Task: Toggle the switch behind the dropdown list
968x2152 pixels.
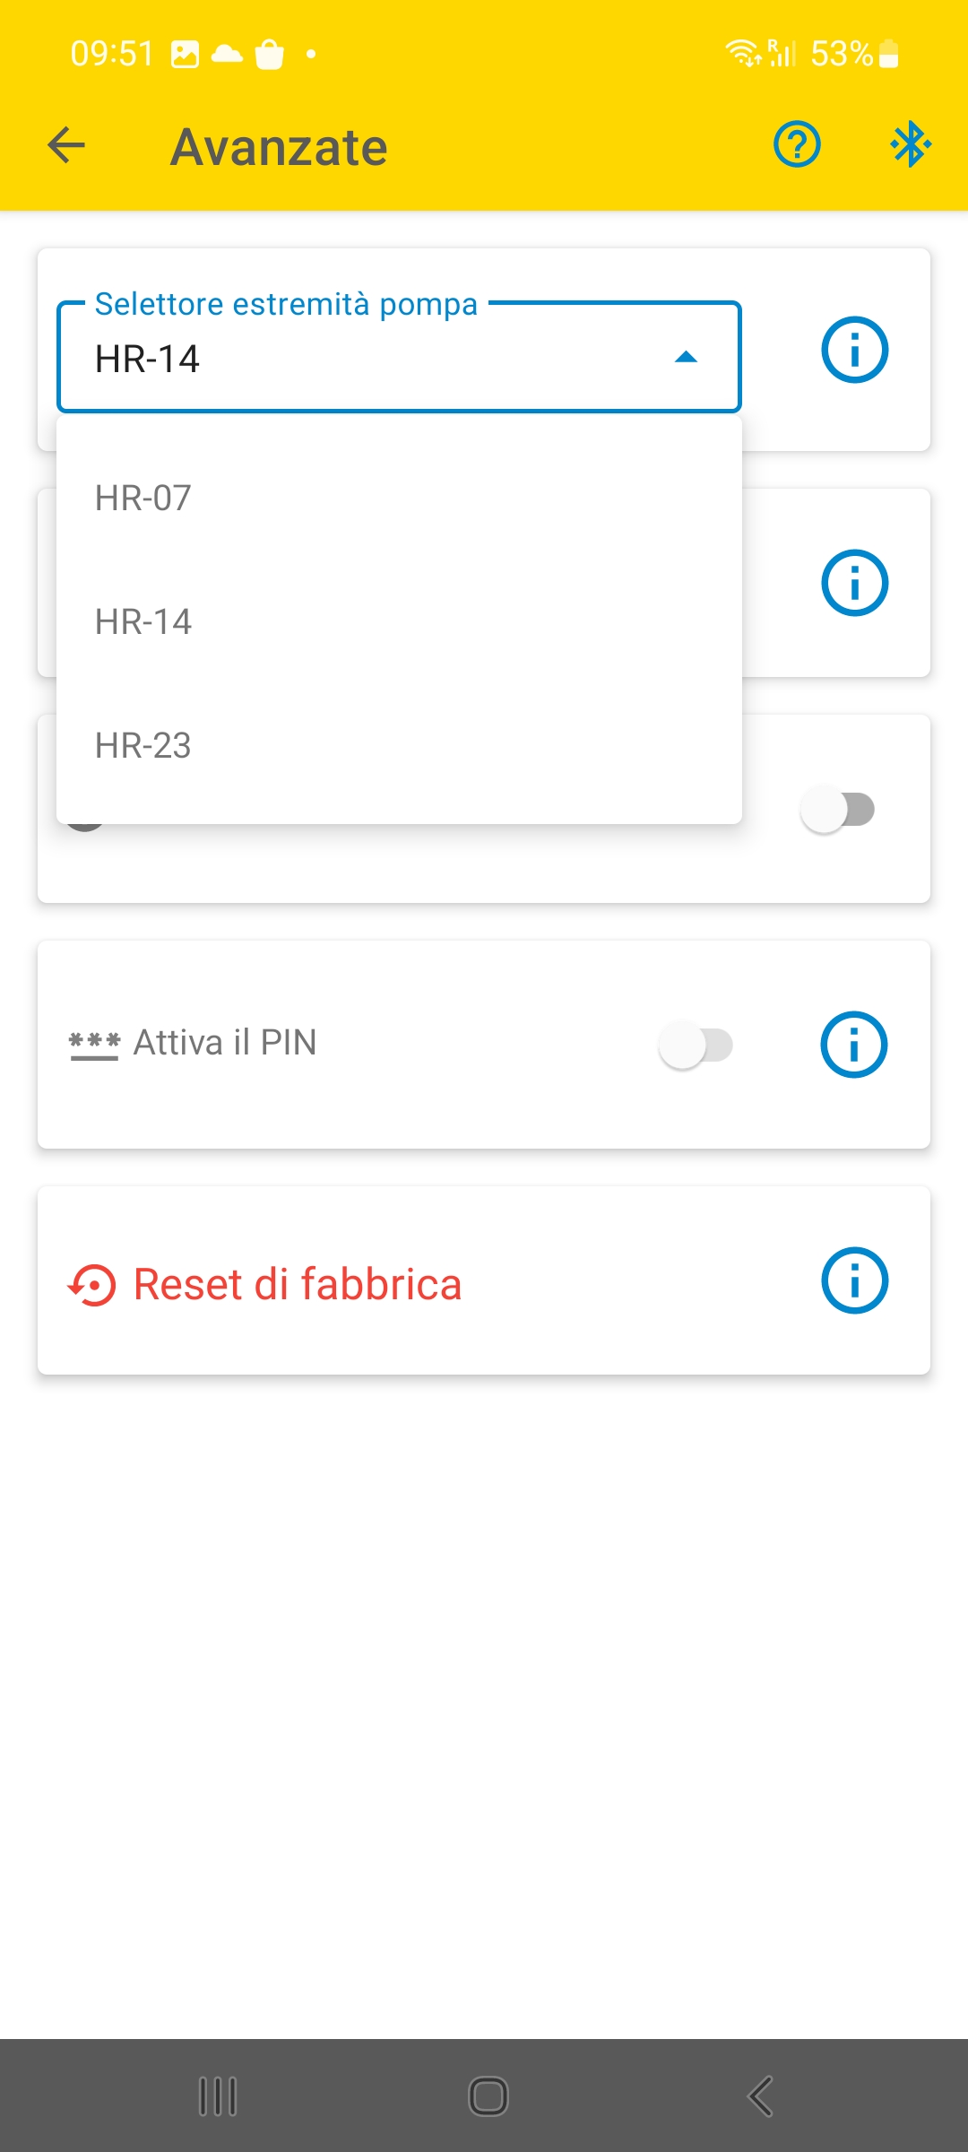Action: (x=838, y=810)
